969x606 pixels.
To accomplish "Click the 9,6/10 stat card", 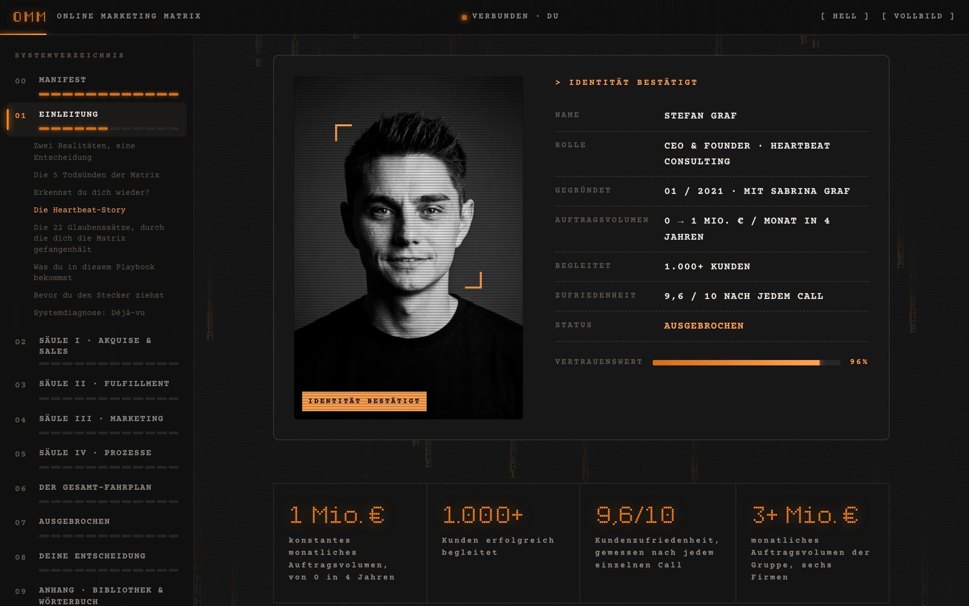I will point(658,543).
